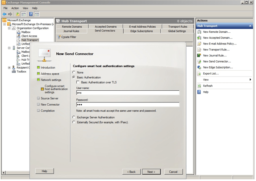Expand Recipient Configuration tree node
256x181 pixels.
(9, 68)
